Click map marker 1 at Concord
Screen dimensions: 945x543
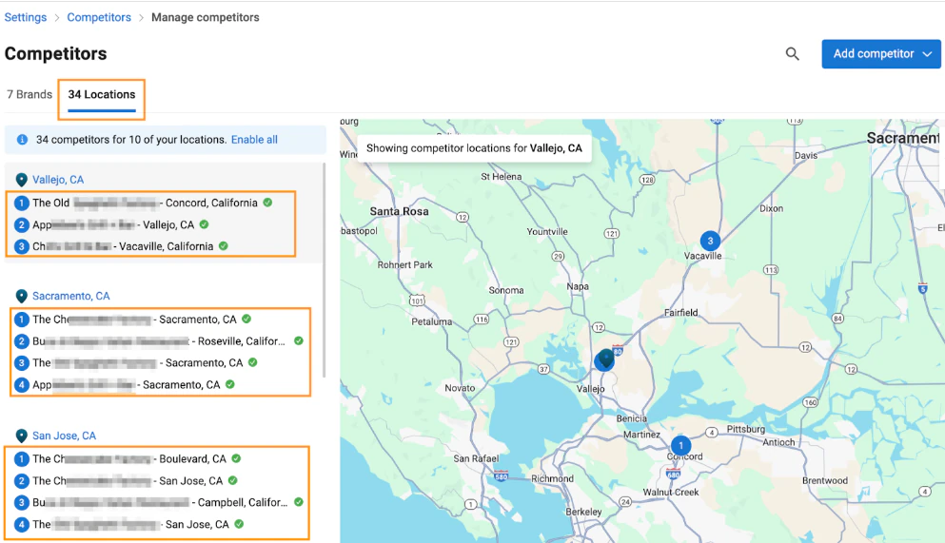coord(681,445)
